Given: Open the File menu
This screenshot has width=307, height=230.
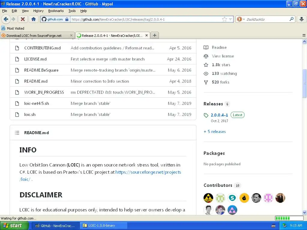Looking at the screenshot, I should [4, 11].
